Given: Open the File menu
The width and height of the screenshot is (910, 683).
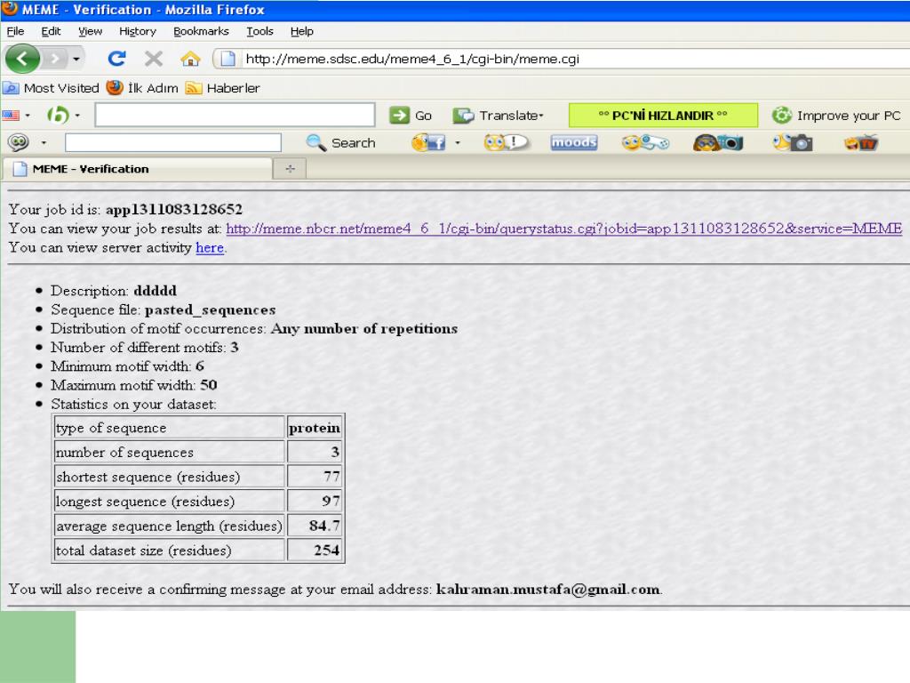Looking at the screenshot, I should click(16, 31).
